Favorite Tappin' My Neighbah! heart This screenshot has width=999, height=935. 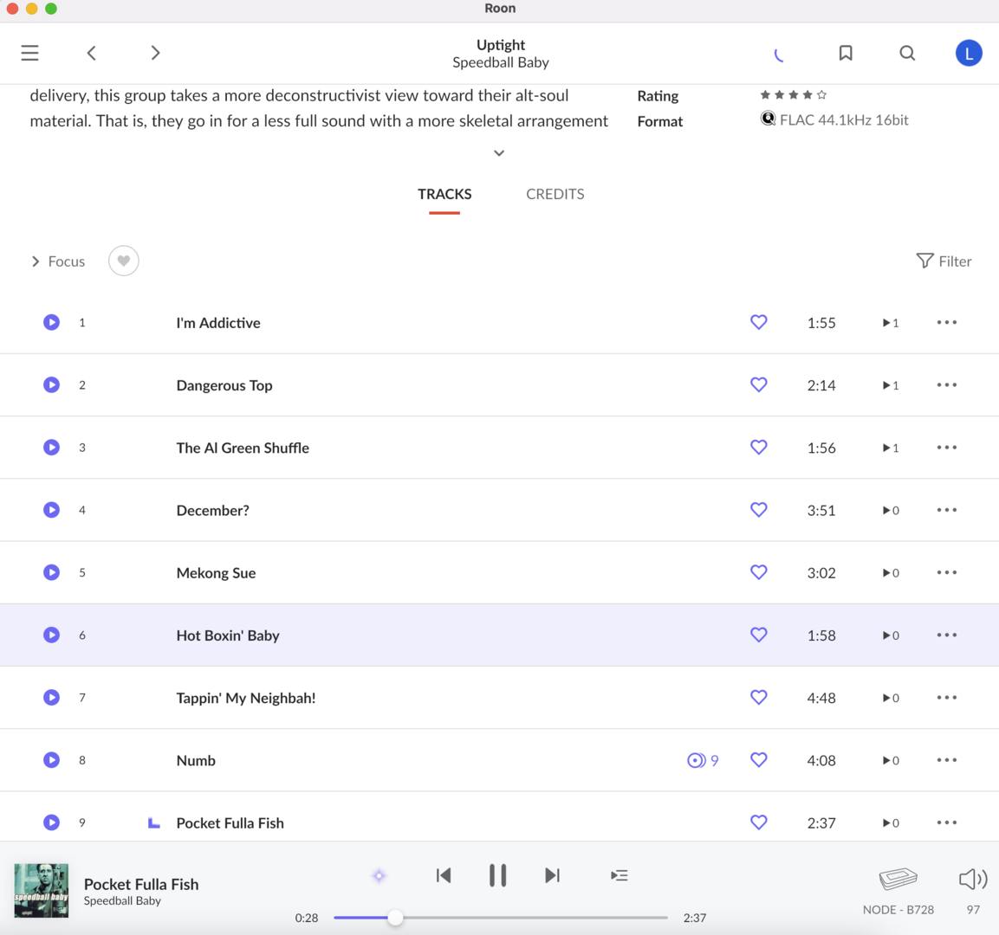click(x=758, y=697)
